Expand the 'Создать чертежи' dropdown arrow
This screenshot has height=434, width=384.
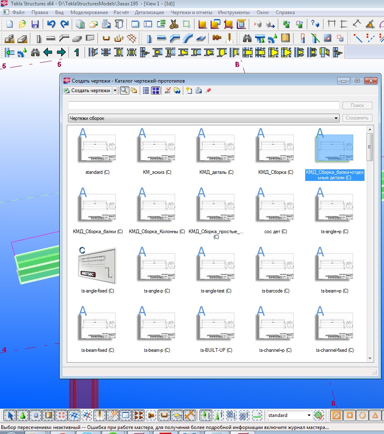coord(115,90)
